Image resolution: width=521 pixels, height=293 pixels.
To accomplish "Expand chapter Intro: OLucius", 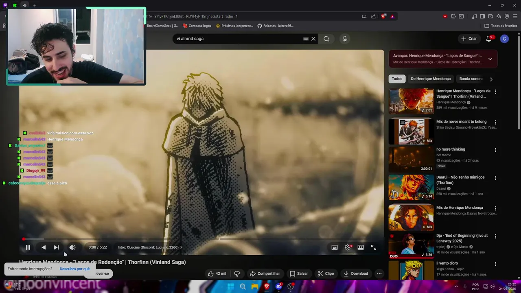I will 150,247.
